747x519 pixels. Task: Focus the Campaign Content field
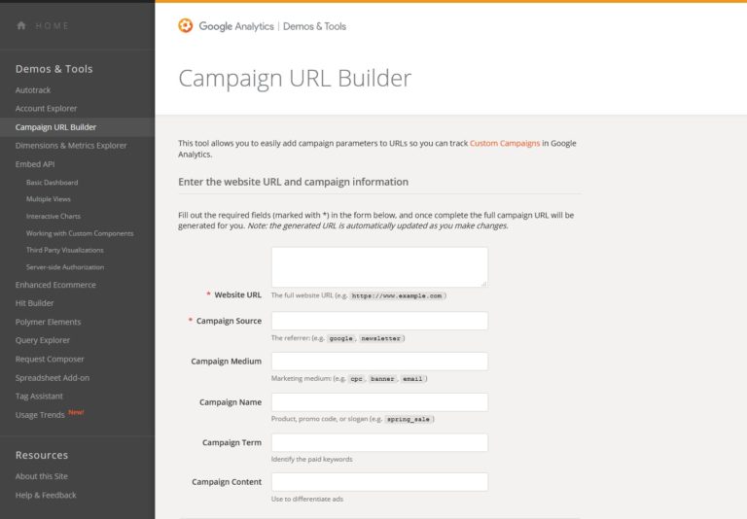coord(379,482)
